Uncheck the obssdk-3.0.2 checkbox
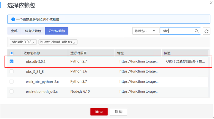 (x=12, y=62)
